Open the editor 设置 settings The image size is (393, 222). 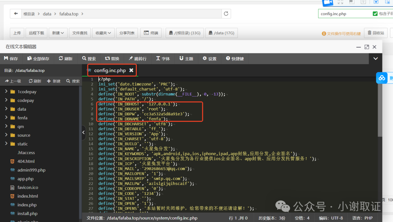[x=210, y=59]
